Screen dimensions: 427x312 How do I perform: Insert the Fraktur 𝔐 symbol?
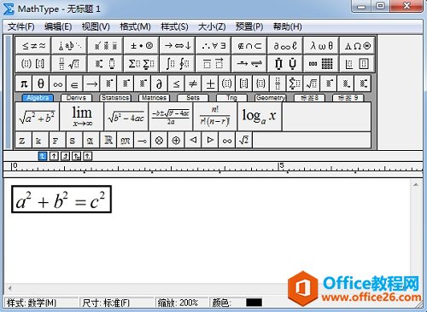pos(126,140)
